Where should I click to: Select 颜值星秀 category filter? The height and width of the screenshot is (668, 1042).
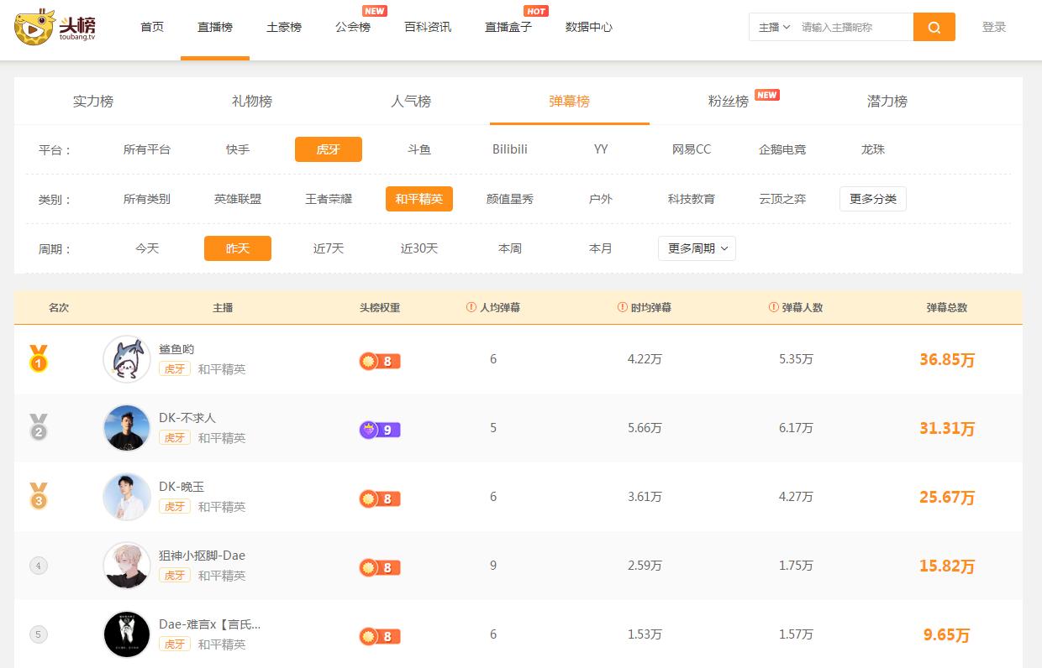click(510, 199)
